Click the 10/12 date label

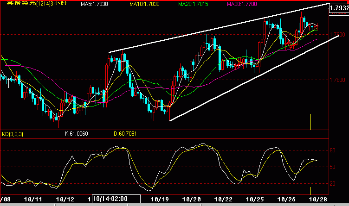[x=65, y=200]
